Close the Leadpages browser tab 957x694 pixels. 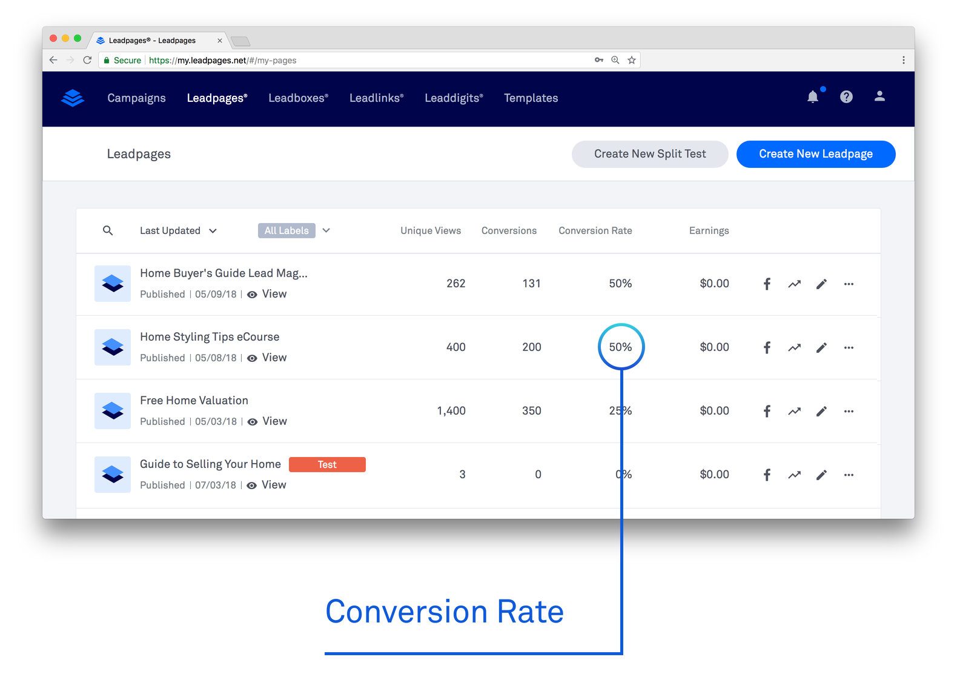click(x=219, y=41)
